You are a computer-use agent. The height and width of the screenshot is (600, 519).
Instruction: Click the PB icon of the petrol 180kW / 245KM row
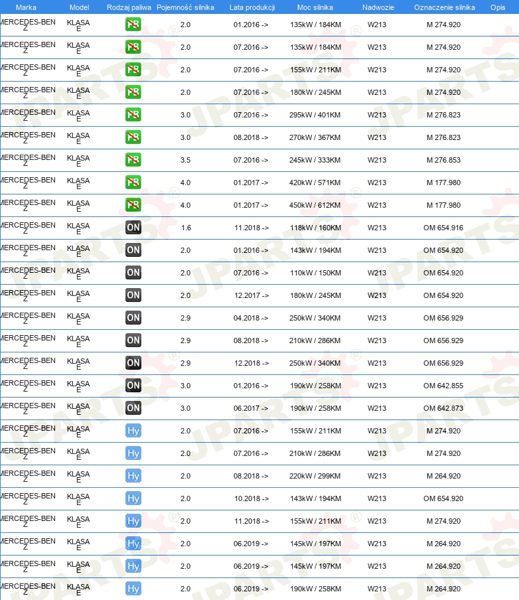133,92
